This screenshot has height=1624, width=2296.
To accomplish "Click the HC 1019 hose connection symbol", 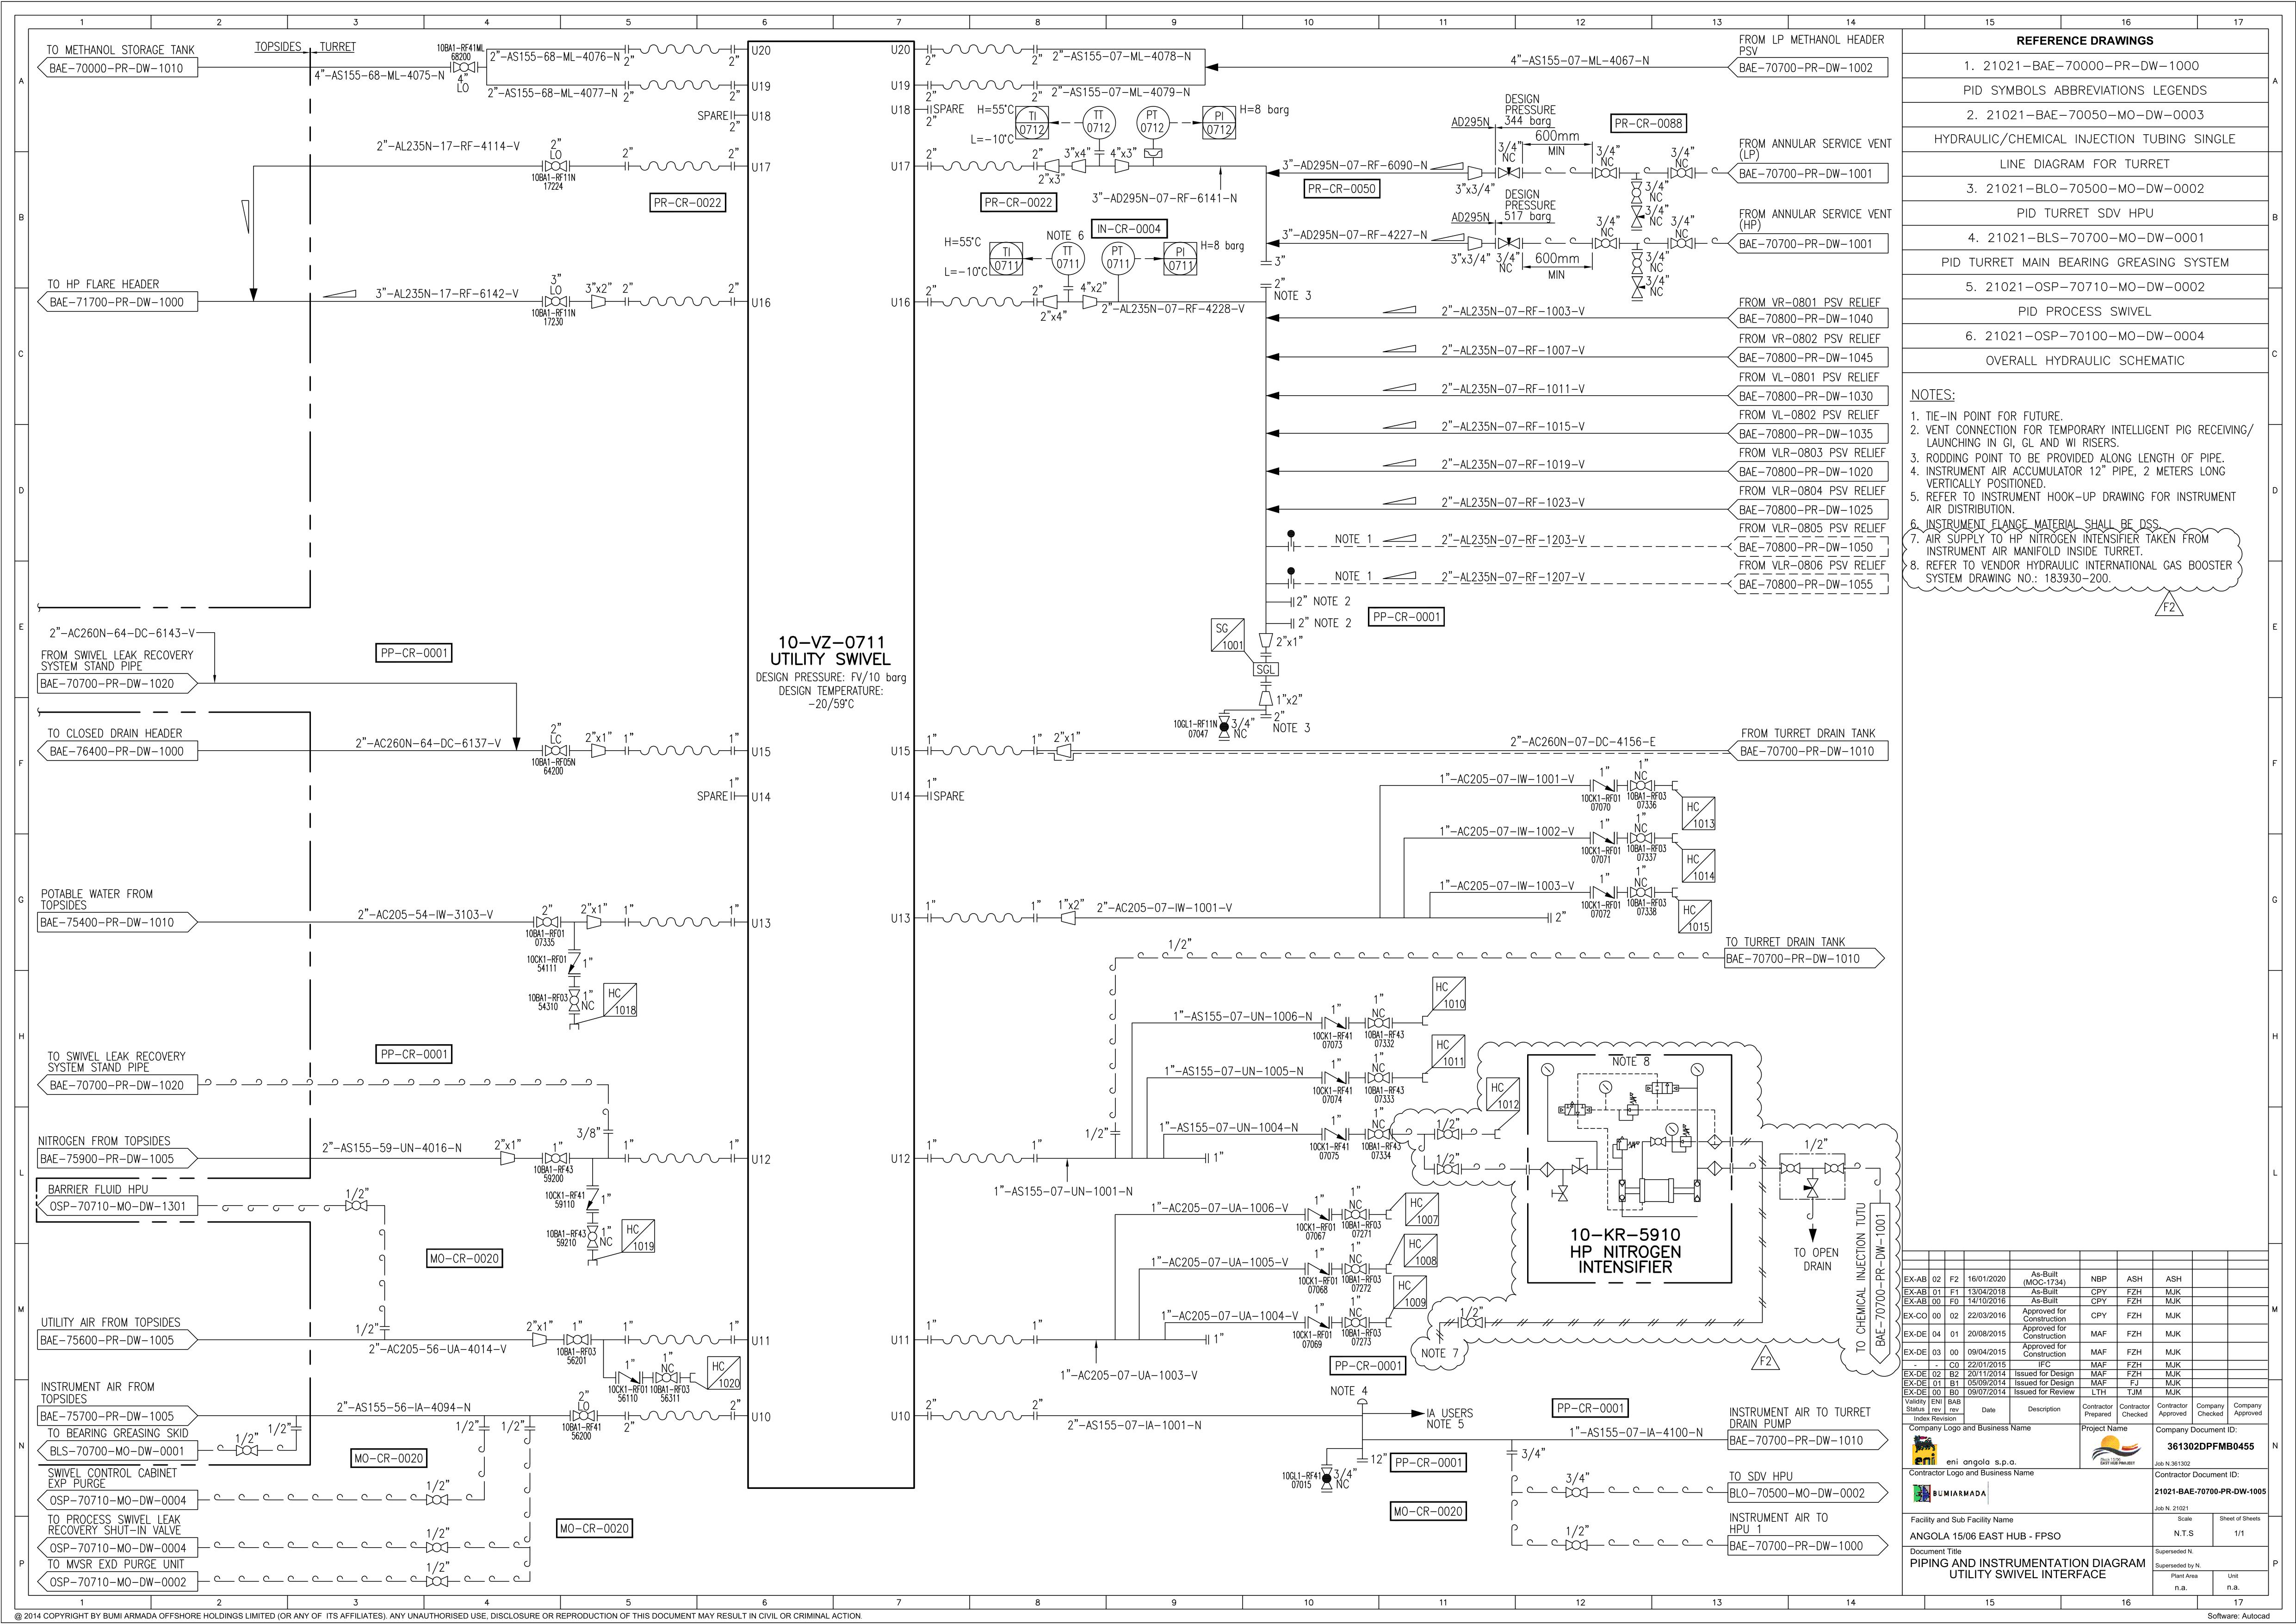I will coord(638,1237).
